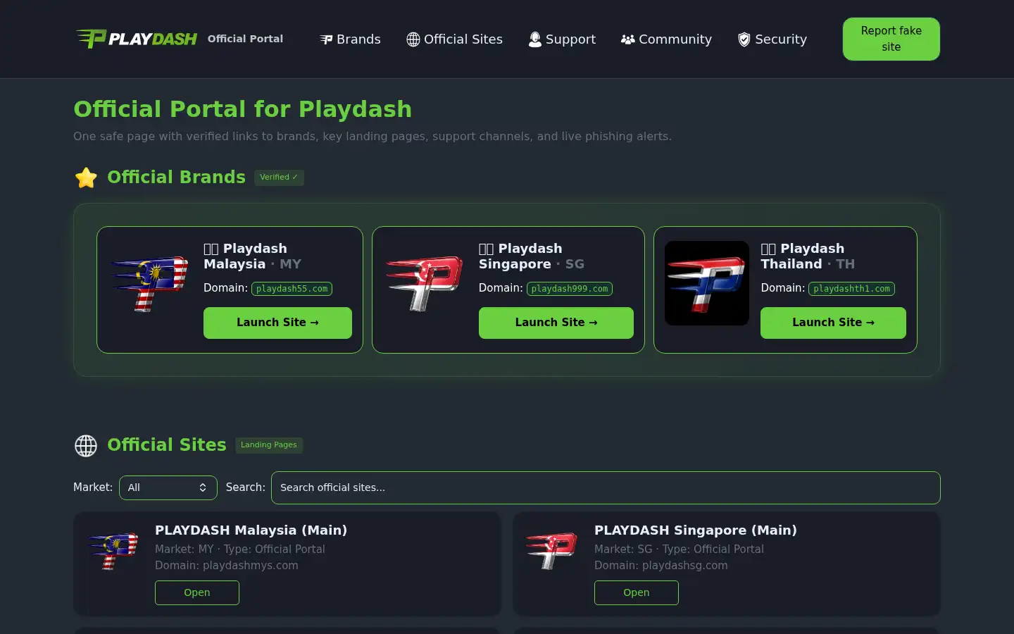Open the Brands nav menu item
This screenshot has height=634, width=1014.
click(350, 39)
